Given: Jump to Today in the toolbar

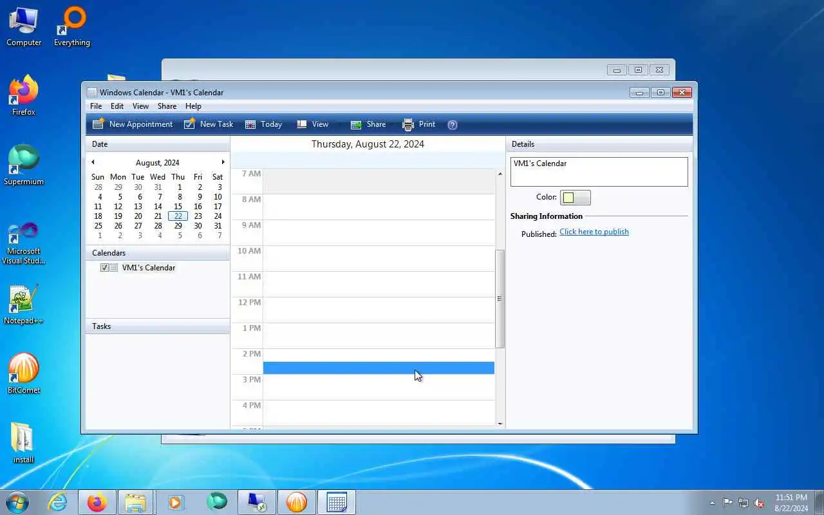Looking at the screenshot, I should coord(263,124).
